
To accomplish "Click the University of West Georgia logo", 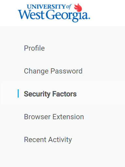I will tap(54, 13).
